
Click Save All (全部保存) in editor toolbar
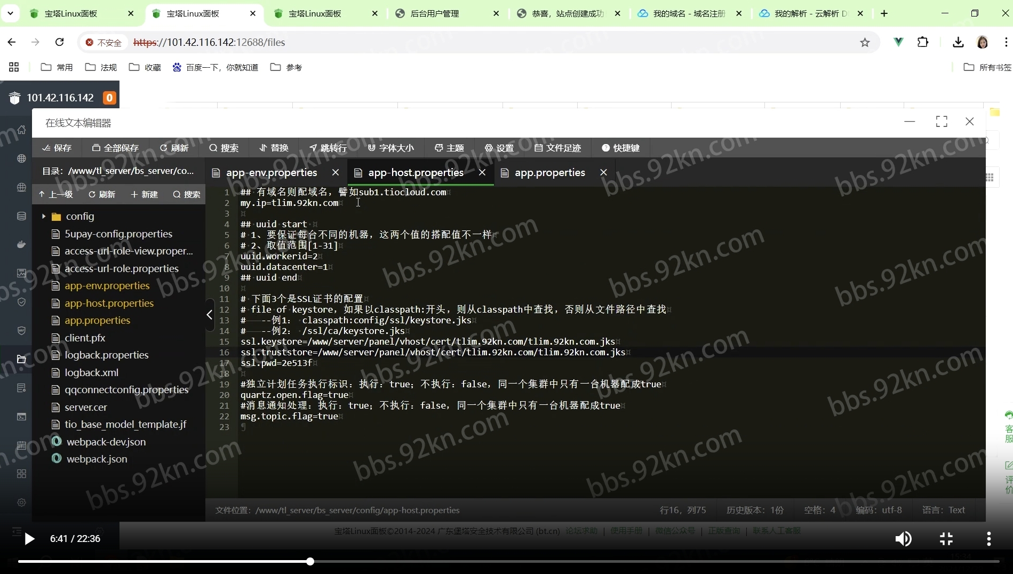[x=115, y=148]
